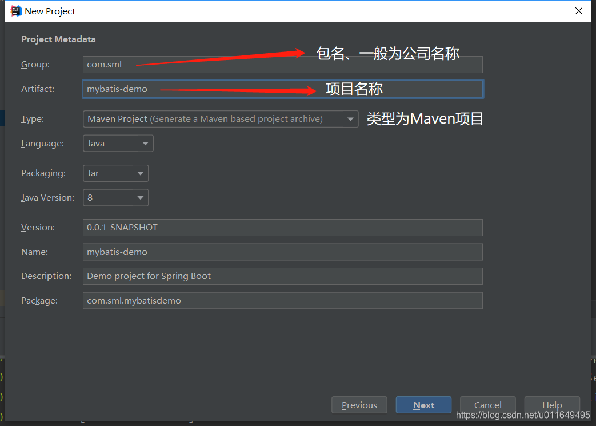Click the New Project window title text
The image size is (596, 426).
pos(50,11)
